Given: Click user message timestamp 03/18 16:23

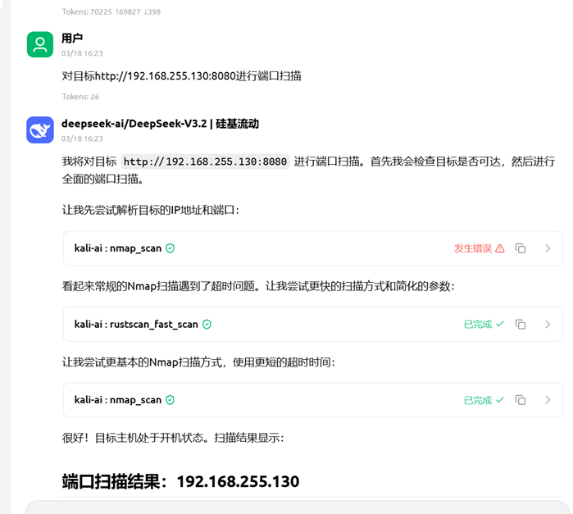Looking at the screenshot, I should pos(82,53).
